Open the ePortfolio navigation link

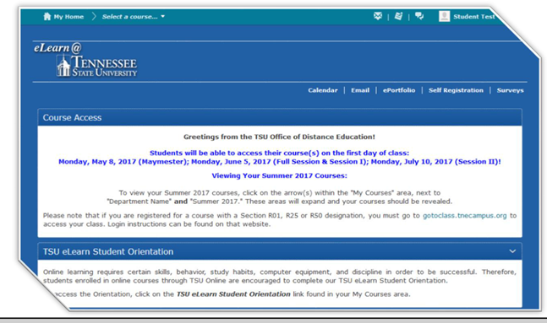click(x=399, y=90)
